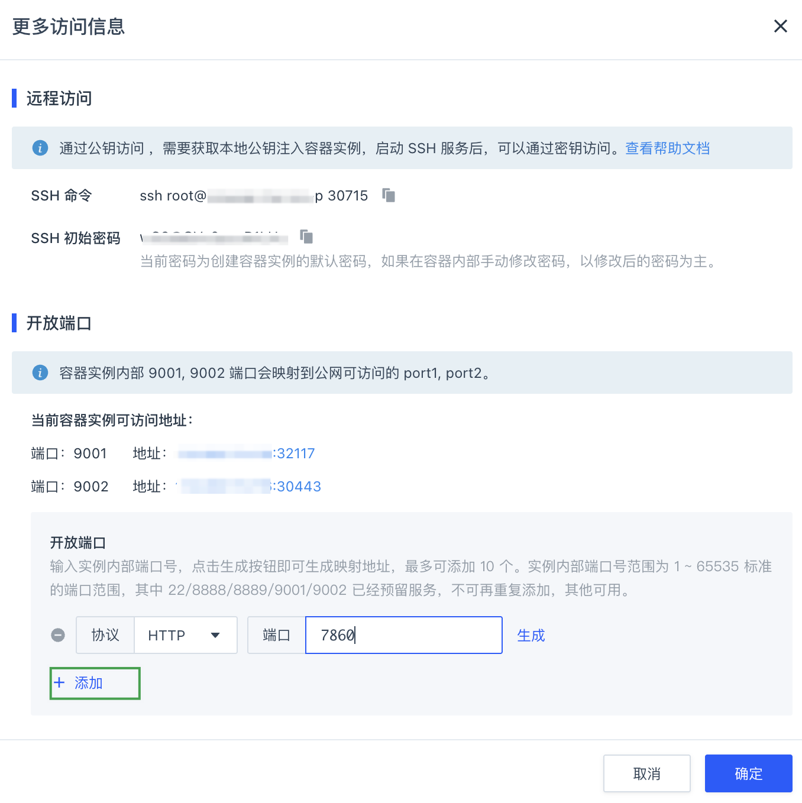Image resolution: width=802 pixels, height=803 pixels.
Task: Click 生成 to generate mapping address
Action: click(x=531, y=636)
